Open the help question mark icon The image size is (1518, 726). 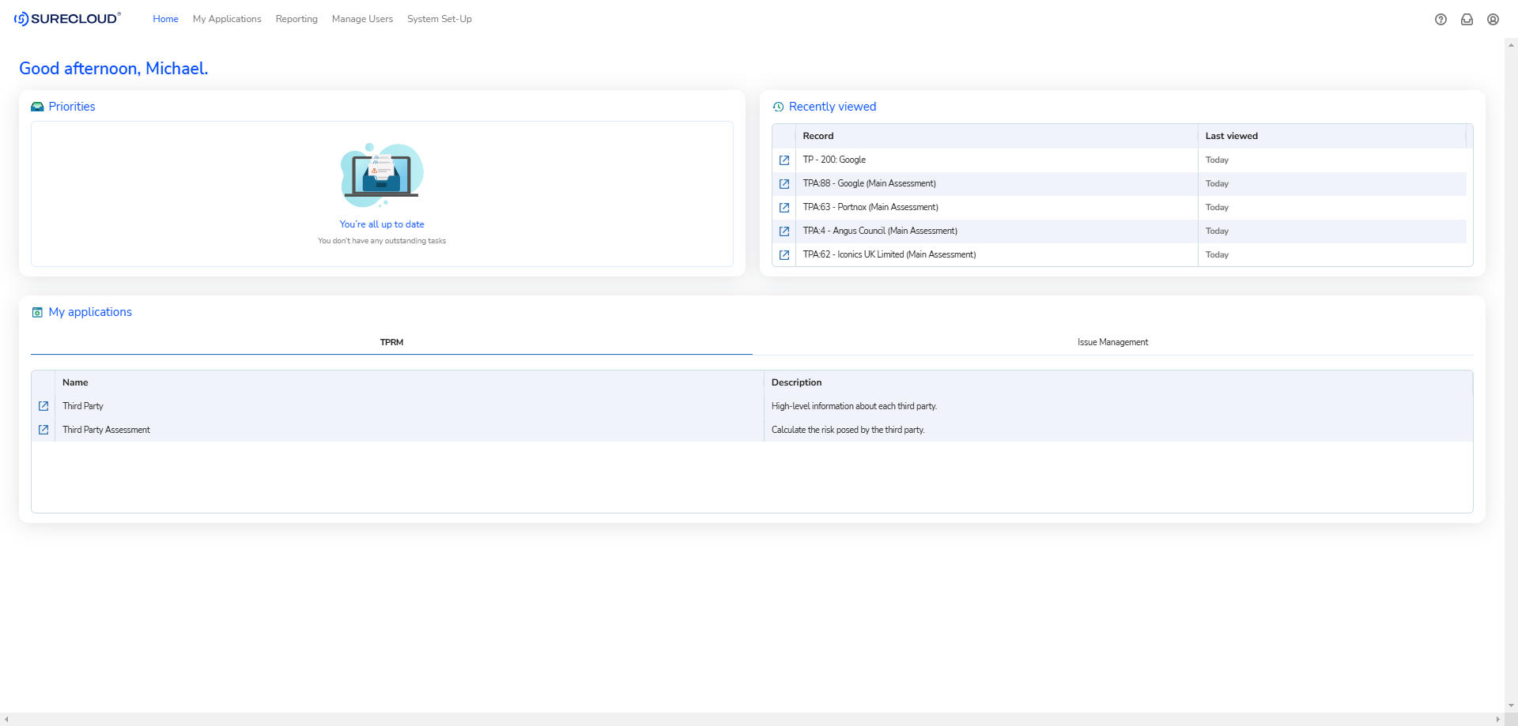click(1441, 20)
